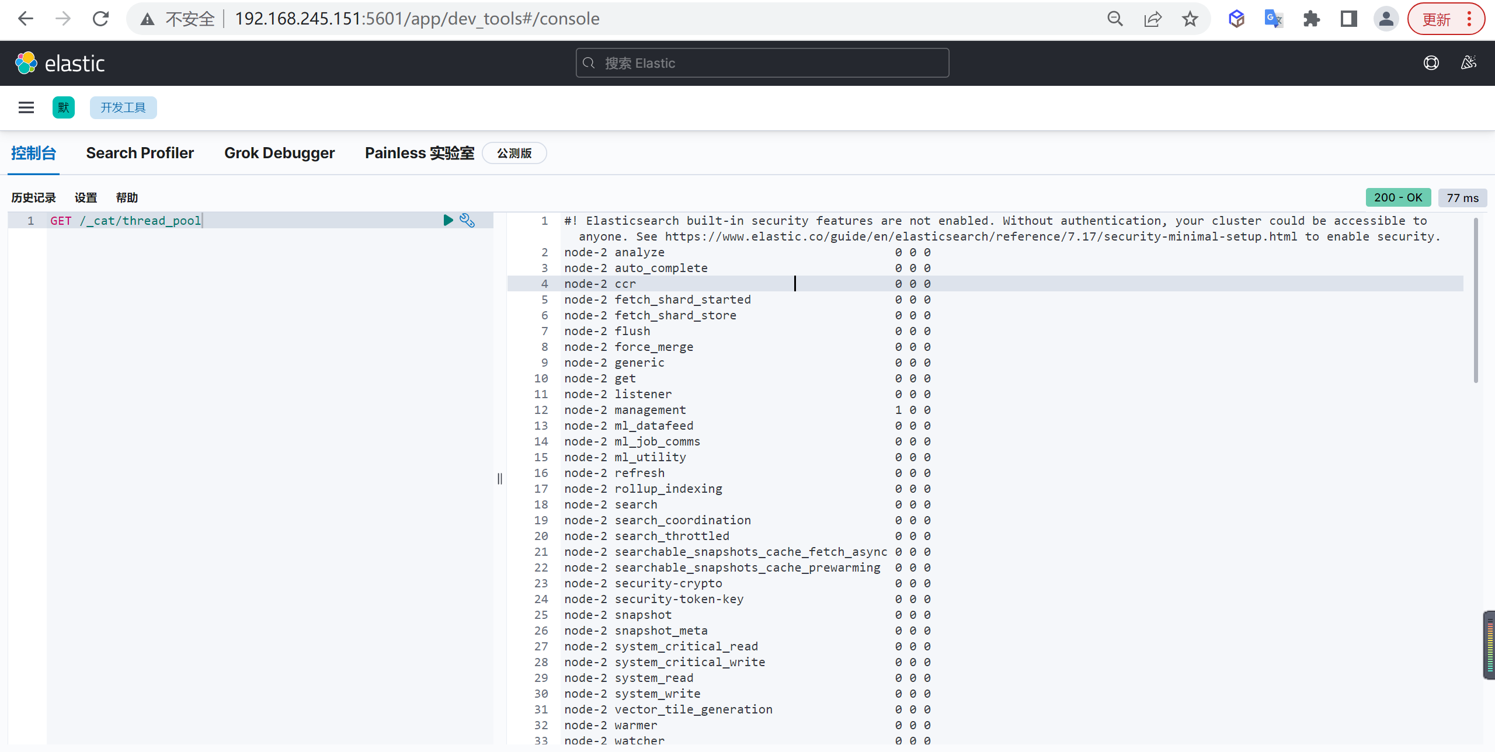
Task: Open the green 默 space avatar
Action: (63, 107)
